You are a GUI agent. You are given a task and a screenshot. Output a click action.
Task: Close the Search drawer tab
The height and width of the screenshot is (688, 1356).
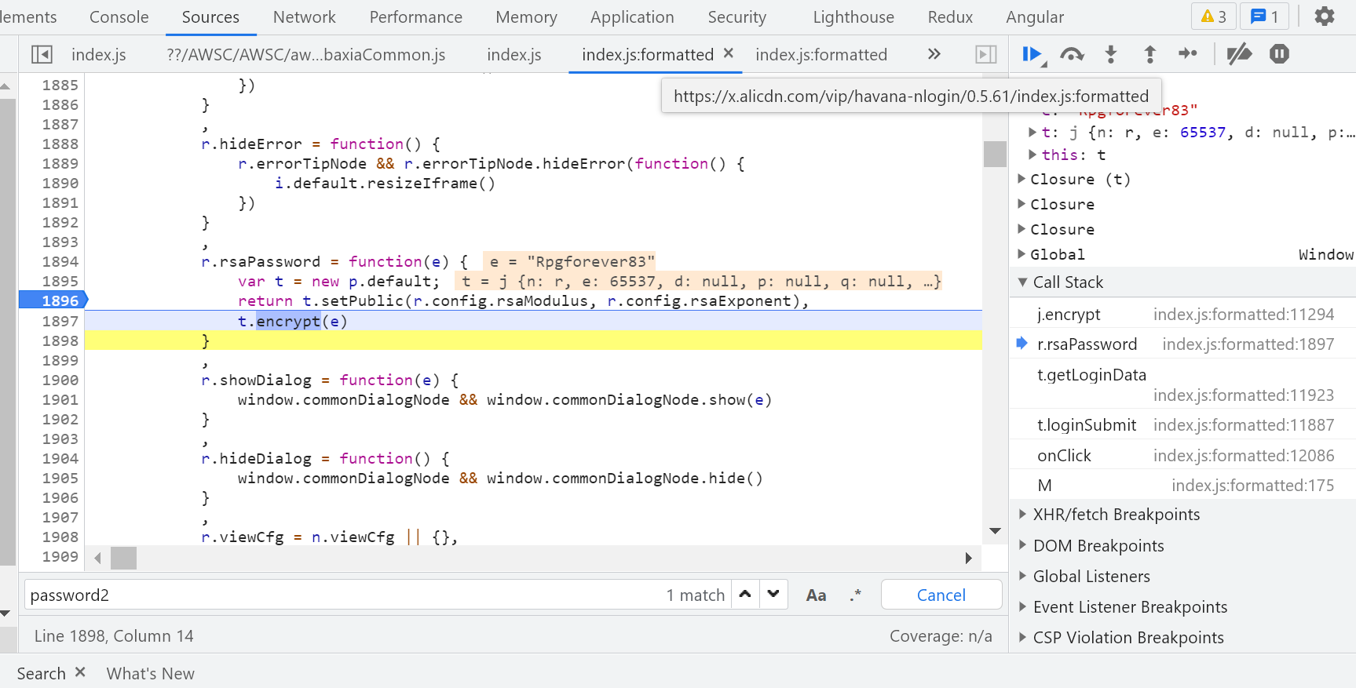point(80,672)
